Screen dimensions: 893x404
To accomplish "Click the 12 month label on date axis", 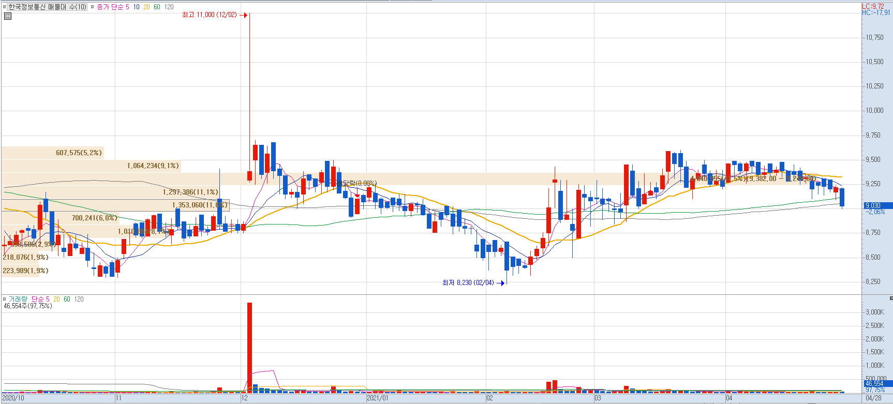I will tap(244, 398).
